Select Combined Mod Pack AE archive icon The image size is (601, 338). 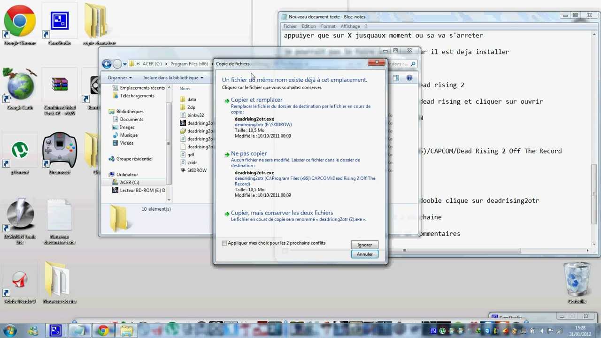click(60, 92)
